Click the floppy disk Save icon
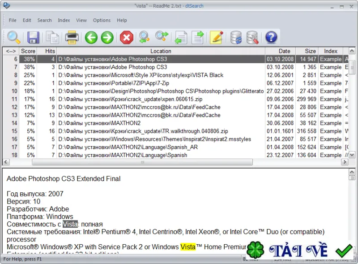 pyautogui.click(x=33, y=37)
